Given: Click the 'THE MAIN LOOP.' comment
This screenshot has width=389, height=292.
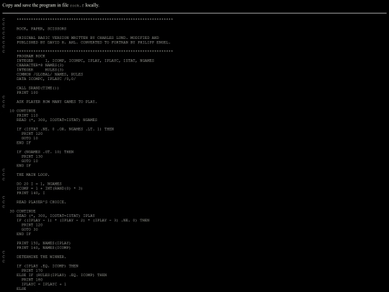Looking at the screenshot, I should pyautogui.click(x=33, y=174).
